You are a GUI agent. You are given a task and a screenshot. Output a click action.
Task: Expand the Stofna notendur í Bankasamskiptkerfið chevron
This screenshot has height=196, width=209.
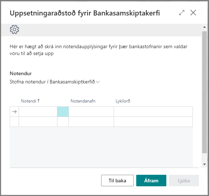98,82
